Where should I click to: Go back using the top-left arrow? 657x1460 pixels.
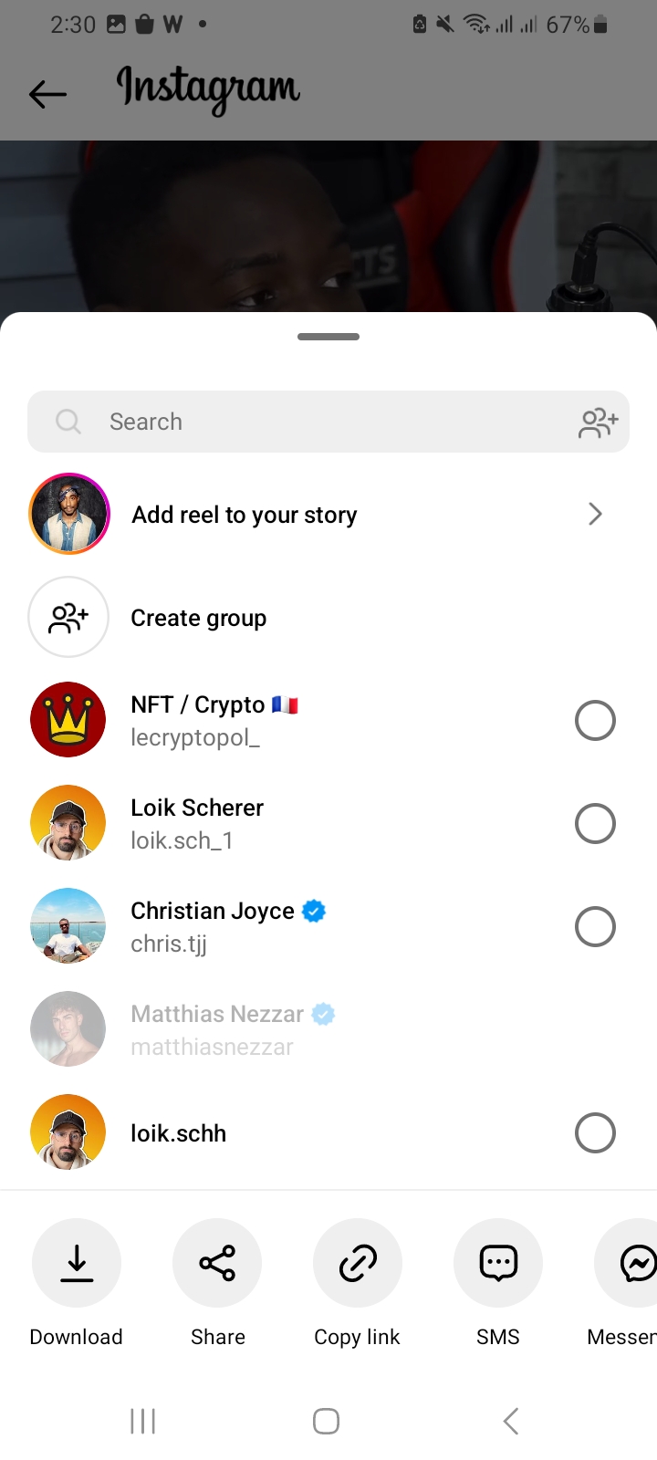47,93
